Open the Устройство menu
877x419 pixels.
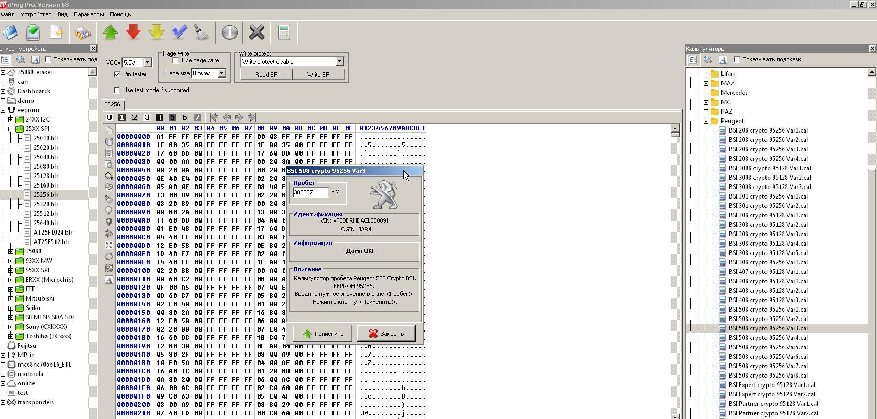click(x=36, y=14)
